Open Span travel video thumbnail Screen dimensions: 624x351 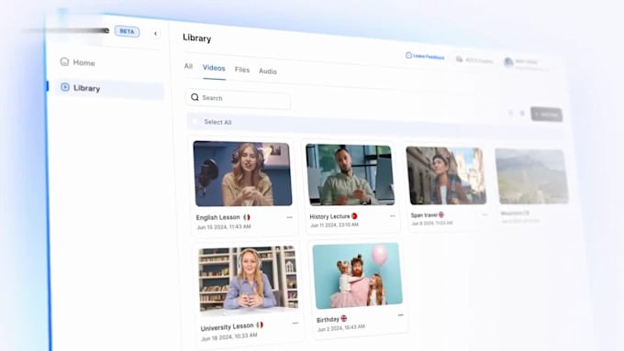pyautogui.click(x=446, y=176)
